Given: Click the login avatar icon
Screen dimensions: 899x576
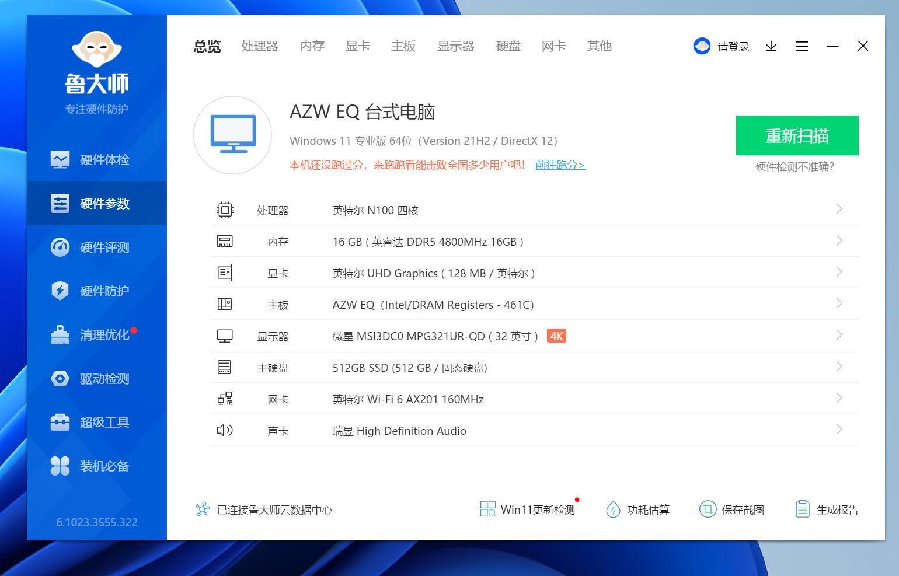Looking at the screenshot, I should [702, 46].
